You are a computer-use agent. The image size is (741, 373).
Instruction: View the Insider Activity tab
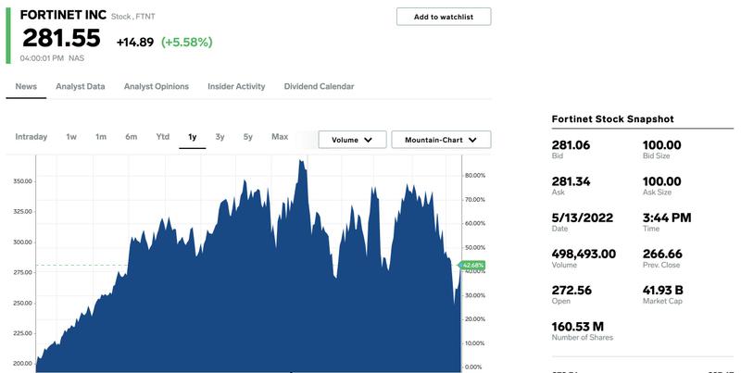pyautogui.click(x=236, y=86)
